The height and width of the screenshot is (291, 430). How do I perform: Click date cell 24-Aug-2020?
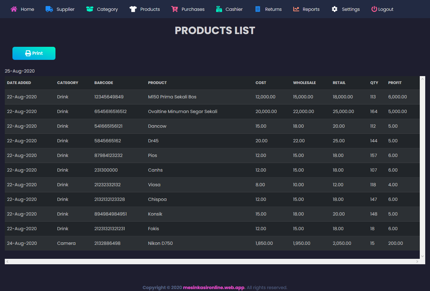point(22,243)
